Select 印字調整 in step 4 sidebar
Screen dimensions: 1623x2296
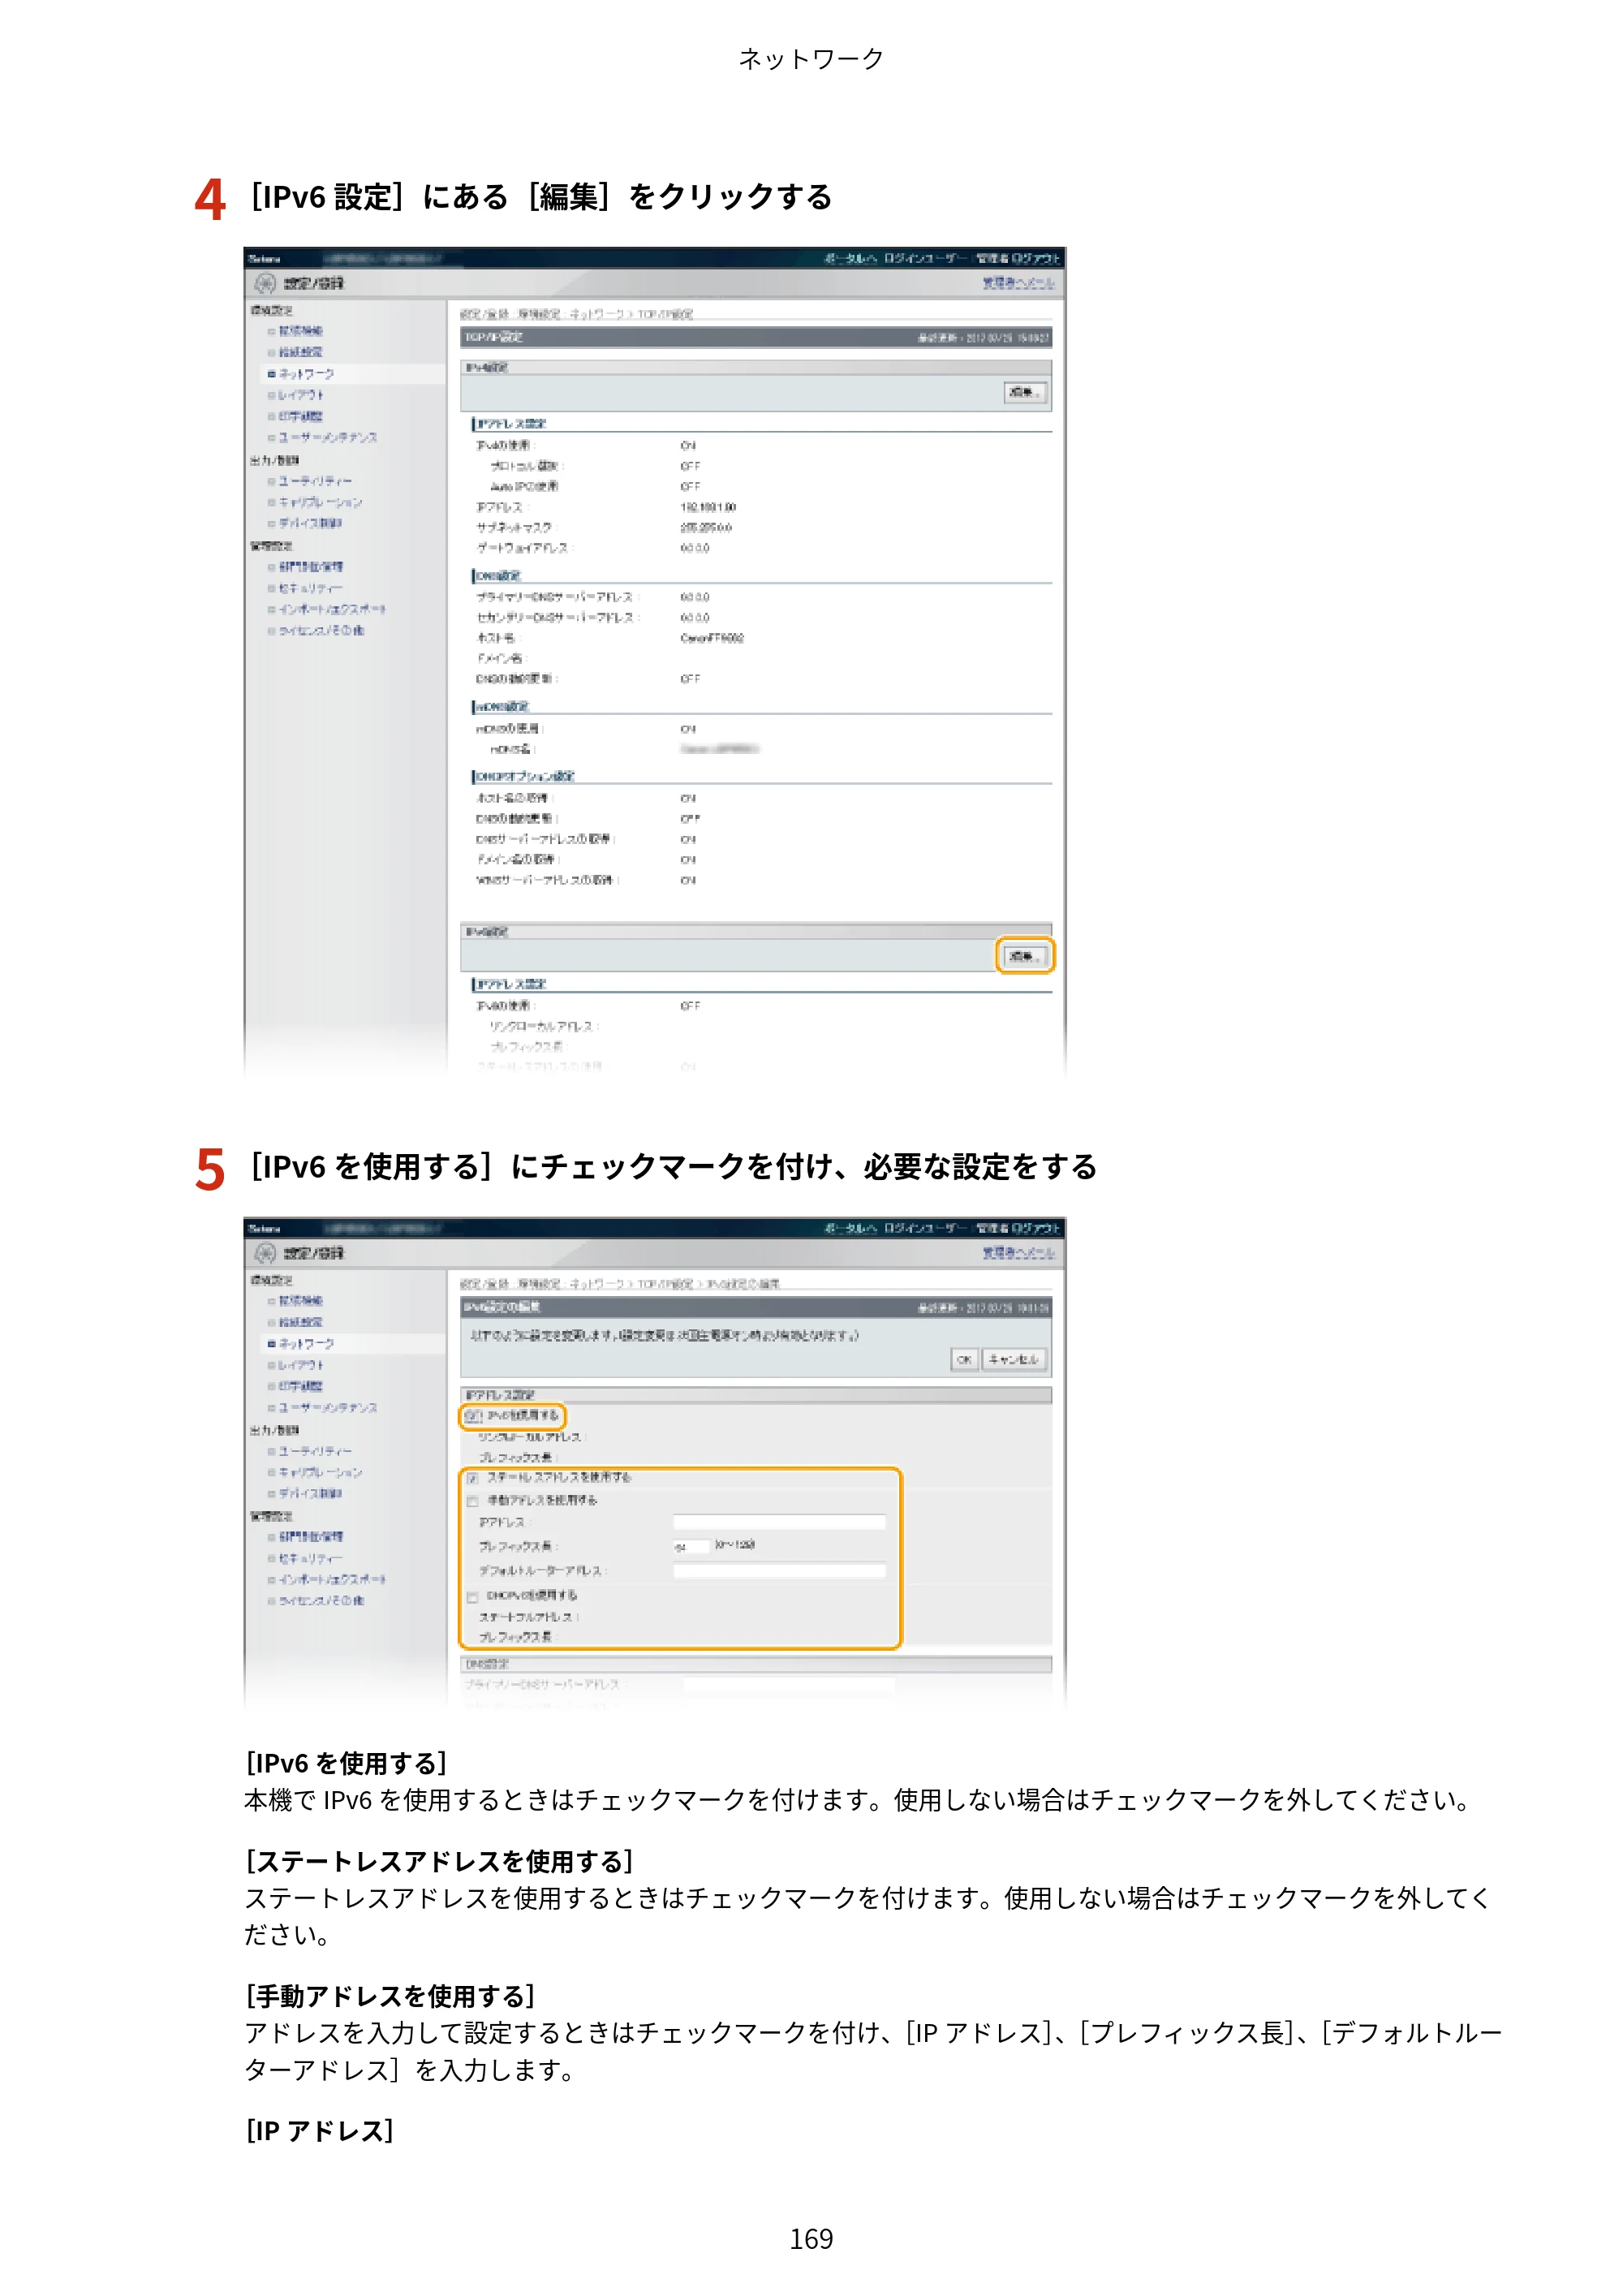[301, 416]
